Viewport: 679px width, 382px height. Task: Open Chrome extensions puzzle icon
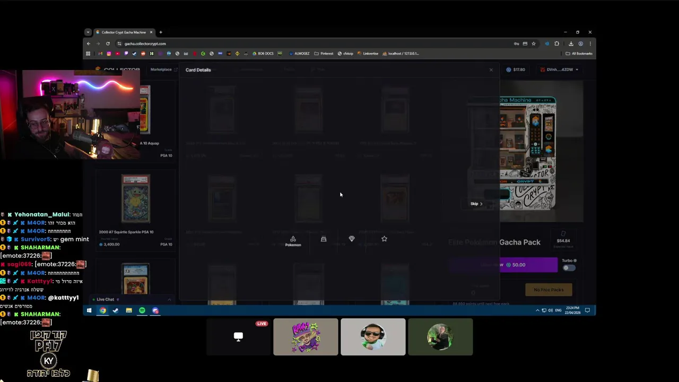pos(556,44)
